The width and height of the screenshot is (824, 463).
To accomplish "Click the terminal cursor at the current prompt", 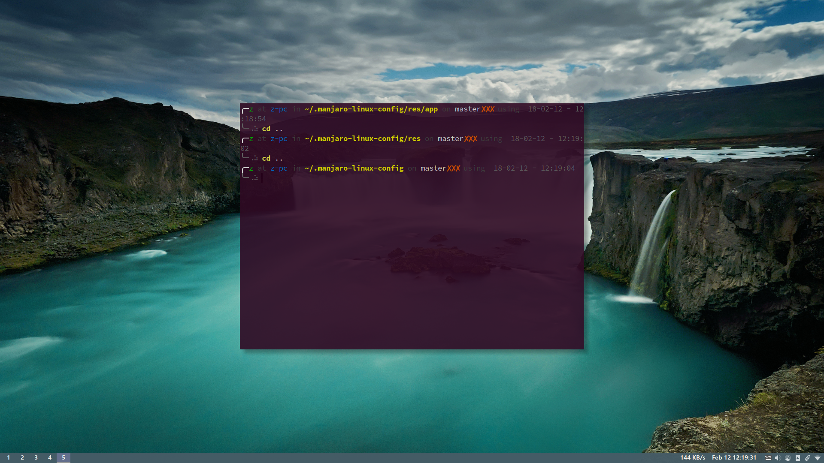I will (262, 178).
